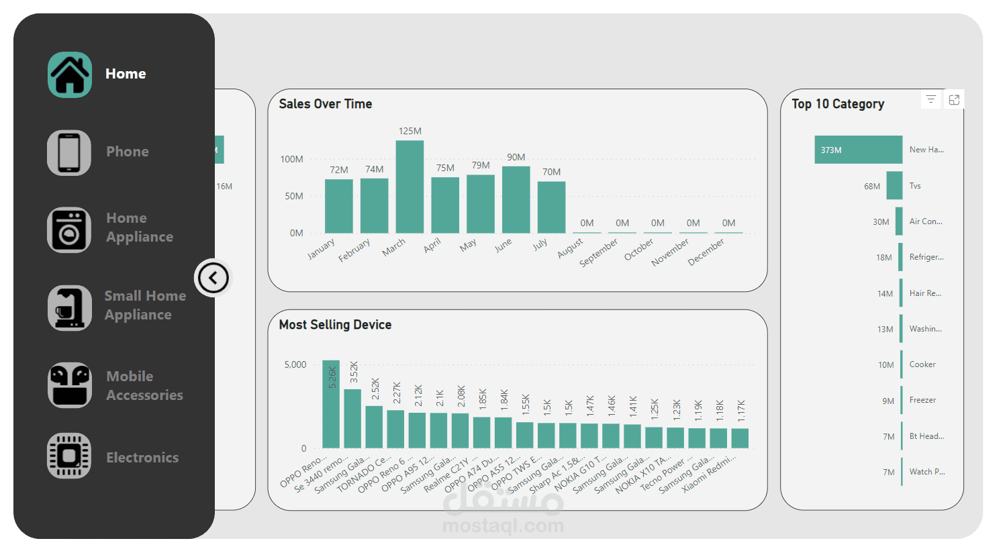
Task: Select the 2.52K Samsung Gala device bar
Action: point(374,427)
